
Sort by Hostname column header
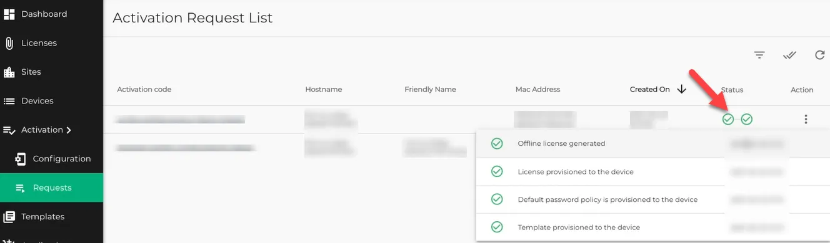[324, 90]
